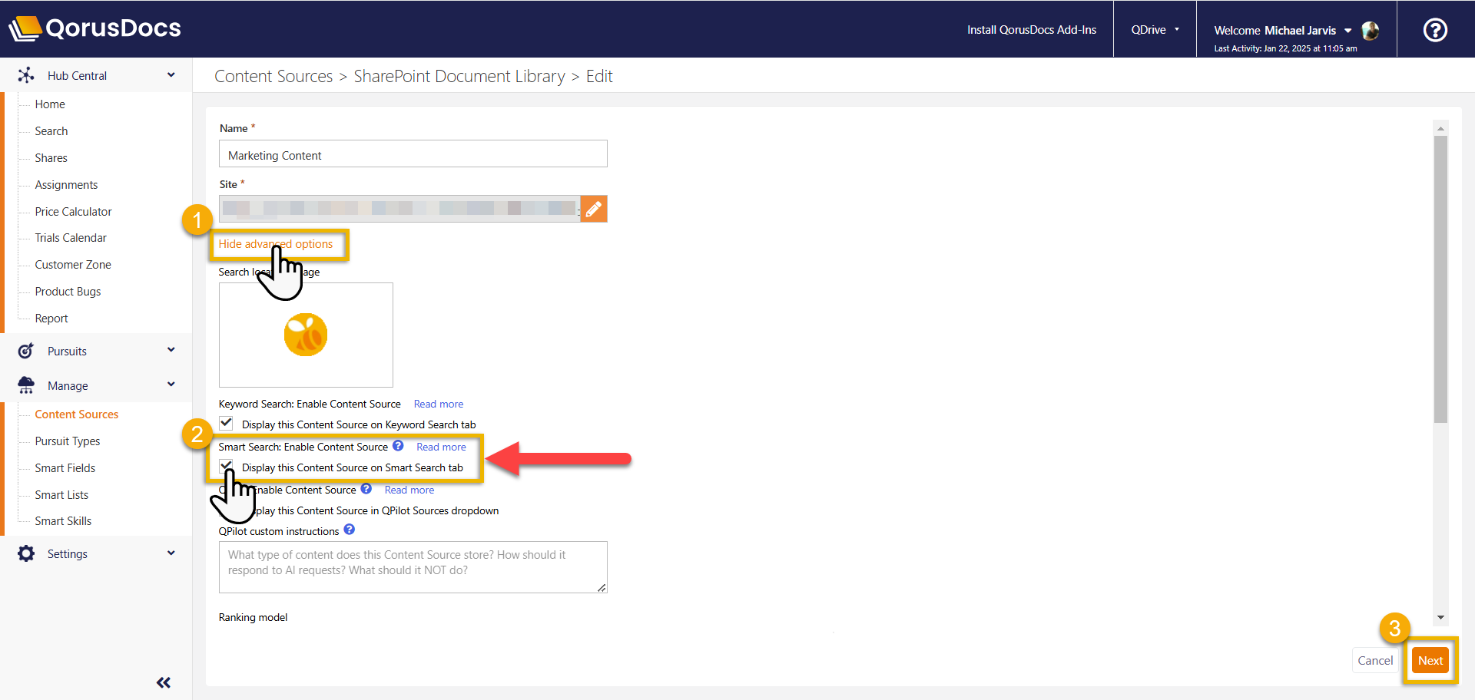The width and height of the screenshot is (1475, 700).
Task: Select Content Sources in Manage menu
Action: point(77,414)
